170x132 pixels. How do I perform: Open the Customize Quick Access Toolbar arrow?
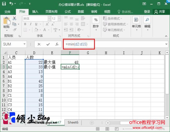click(30, 4)
